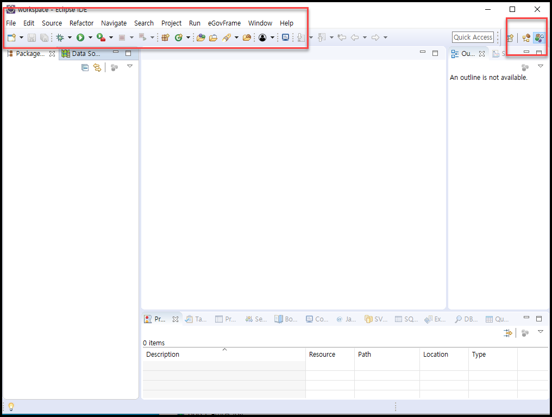Click the Save toolbar icon

point(32,37)
